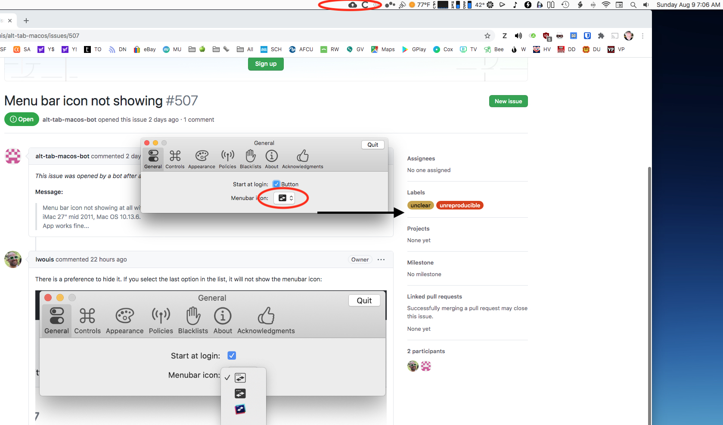Image resolution: width=723 pixels, height=425 pixels.
Task: Click the New issue button
Action: pyautogui.click(x=508, y=101)
